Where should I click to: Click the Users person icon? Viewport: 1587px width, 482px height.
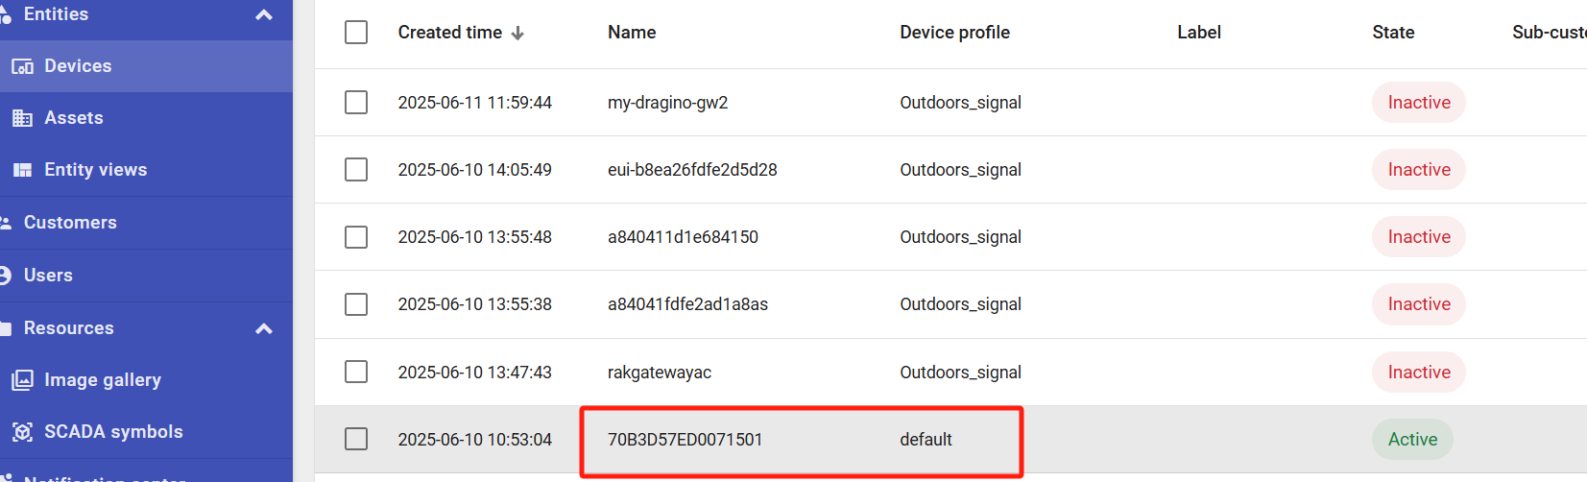[x=6, y=276]
